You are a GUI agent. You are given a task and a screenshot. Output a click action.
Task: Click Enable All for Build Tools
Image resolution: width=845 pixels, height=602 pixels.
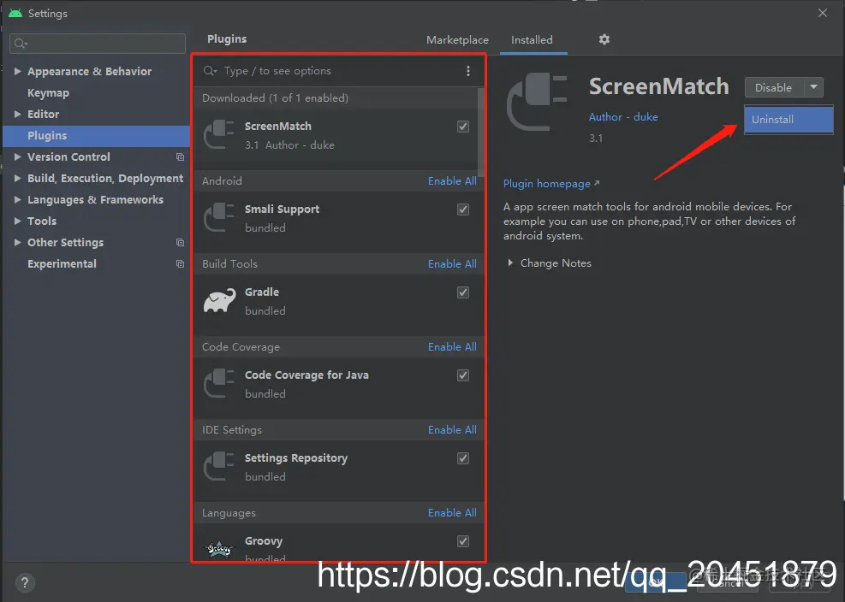click(452, 264)
